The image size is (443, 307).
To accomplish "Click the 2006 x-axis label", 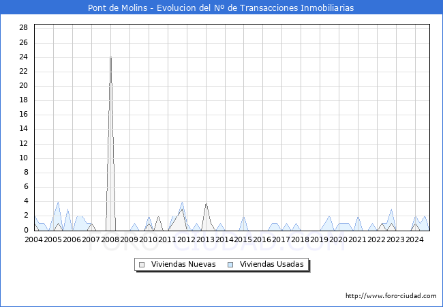I will 72,239.
